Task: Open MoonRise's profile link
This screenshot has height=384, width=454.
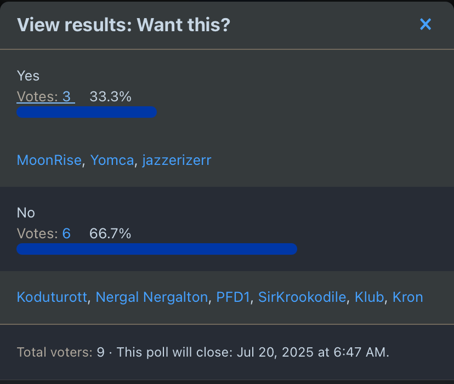Action: pyautogui.click(x=49, y=161)
